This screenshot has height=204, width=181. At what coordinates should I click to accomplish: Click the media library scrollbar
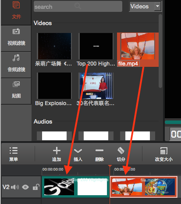point(160,51)
